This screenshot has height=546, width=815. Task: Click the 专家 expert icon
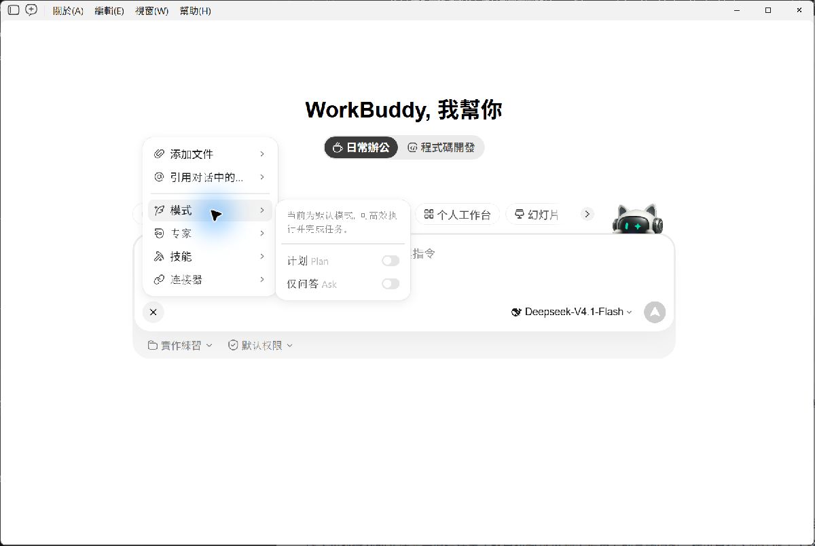point(159,233)
